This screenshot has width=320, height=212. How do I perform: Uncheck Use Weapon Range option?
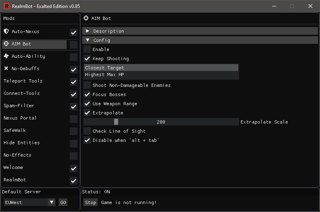87,104
